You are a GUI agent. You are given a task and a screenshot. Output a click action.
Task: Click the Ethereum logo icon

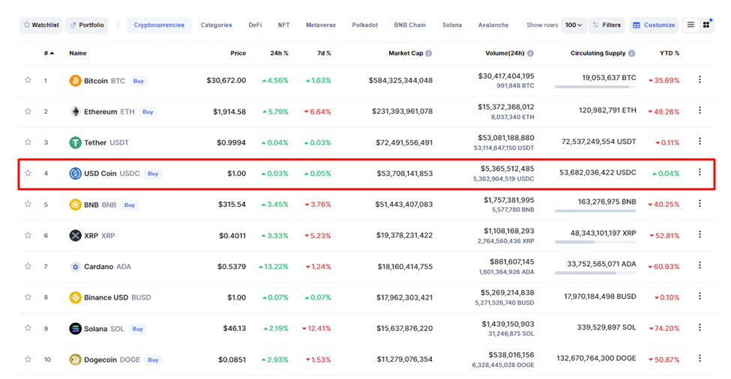click(x=75, y=112)
